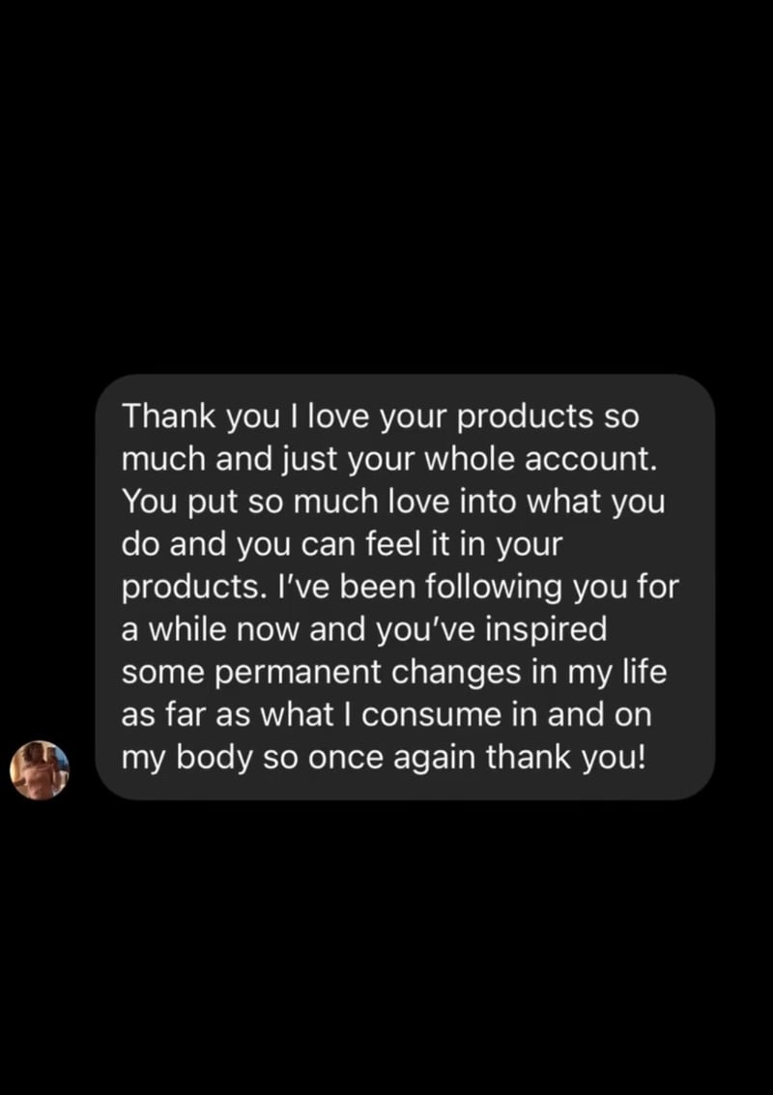Select the phrase "whole account." in message
Viewport: 773px width, 1095px height.
coord(542,459)
